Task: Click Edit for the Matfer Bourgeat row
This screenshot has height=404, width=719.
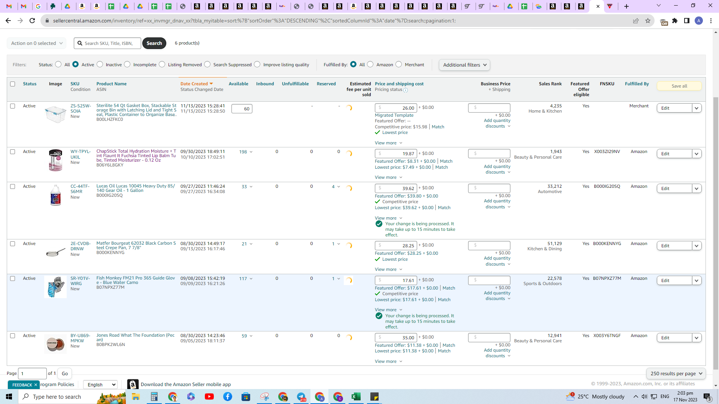Action: pos(674,246)
